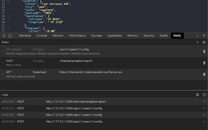
Task: Expand the POST exception-report rule
Action: (x=3, y=63)
